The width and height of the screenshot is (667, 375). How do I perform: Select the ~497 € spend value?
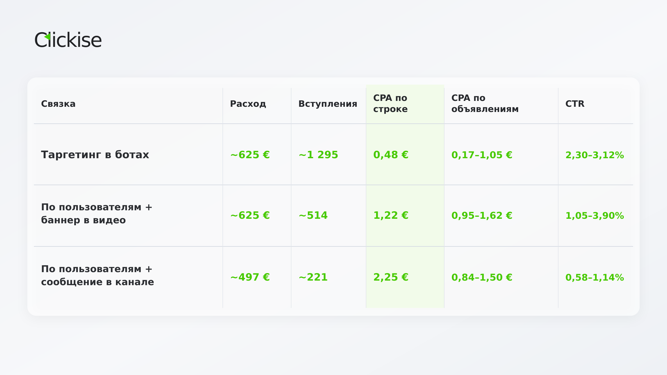(x=250, y=277)
